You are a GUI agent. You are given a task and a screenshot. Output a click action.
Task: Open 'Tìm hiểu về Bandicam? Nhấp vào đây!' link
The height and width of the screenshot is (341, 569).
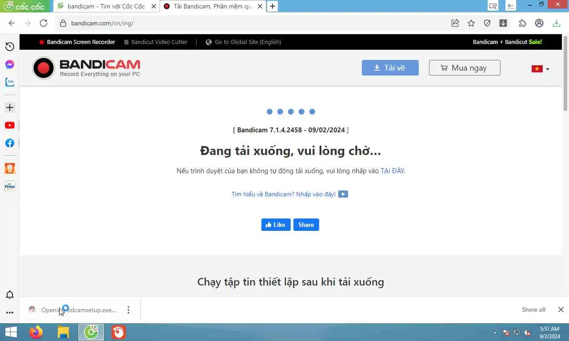(284, 194)
